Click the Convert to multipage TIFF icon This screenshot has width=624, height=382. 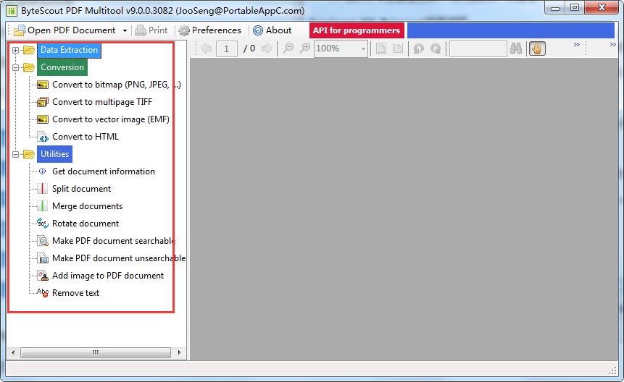pos(43,102)
